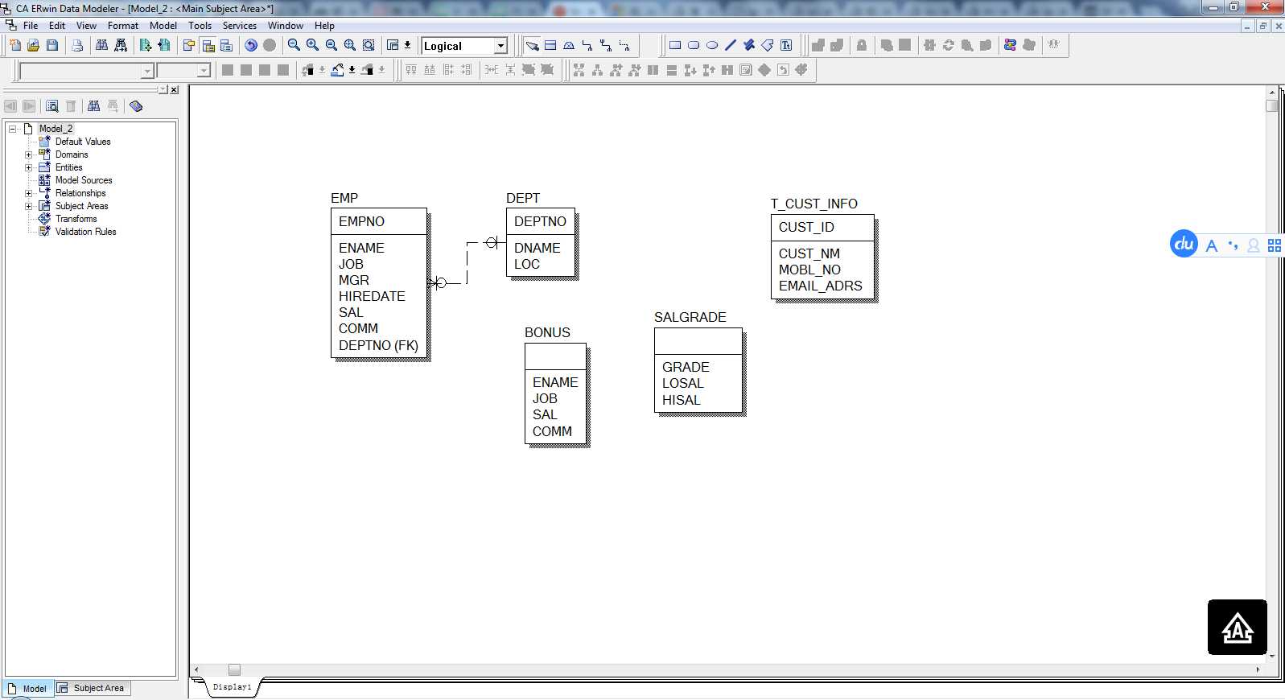Click the blue Undo arrow icon

pos(251,45)
